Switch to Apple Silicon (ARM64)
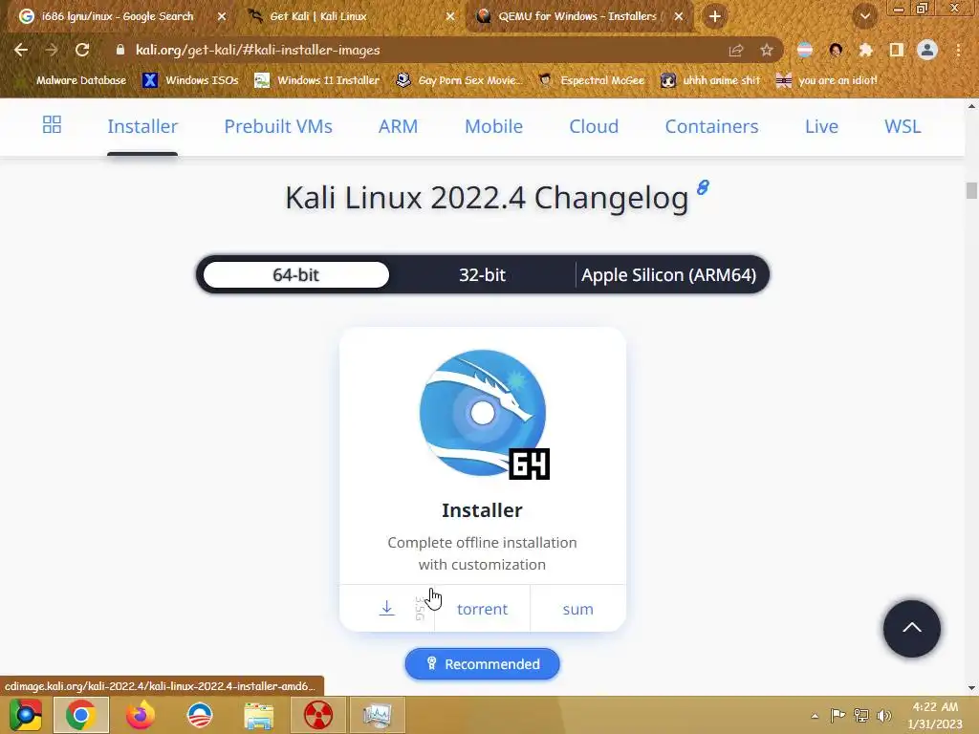 pos(668,274)
